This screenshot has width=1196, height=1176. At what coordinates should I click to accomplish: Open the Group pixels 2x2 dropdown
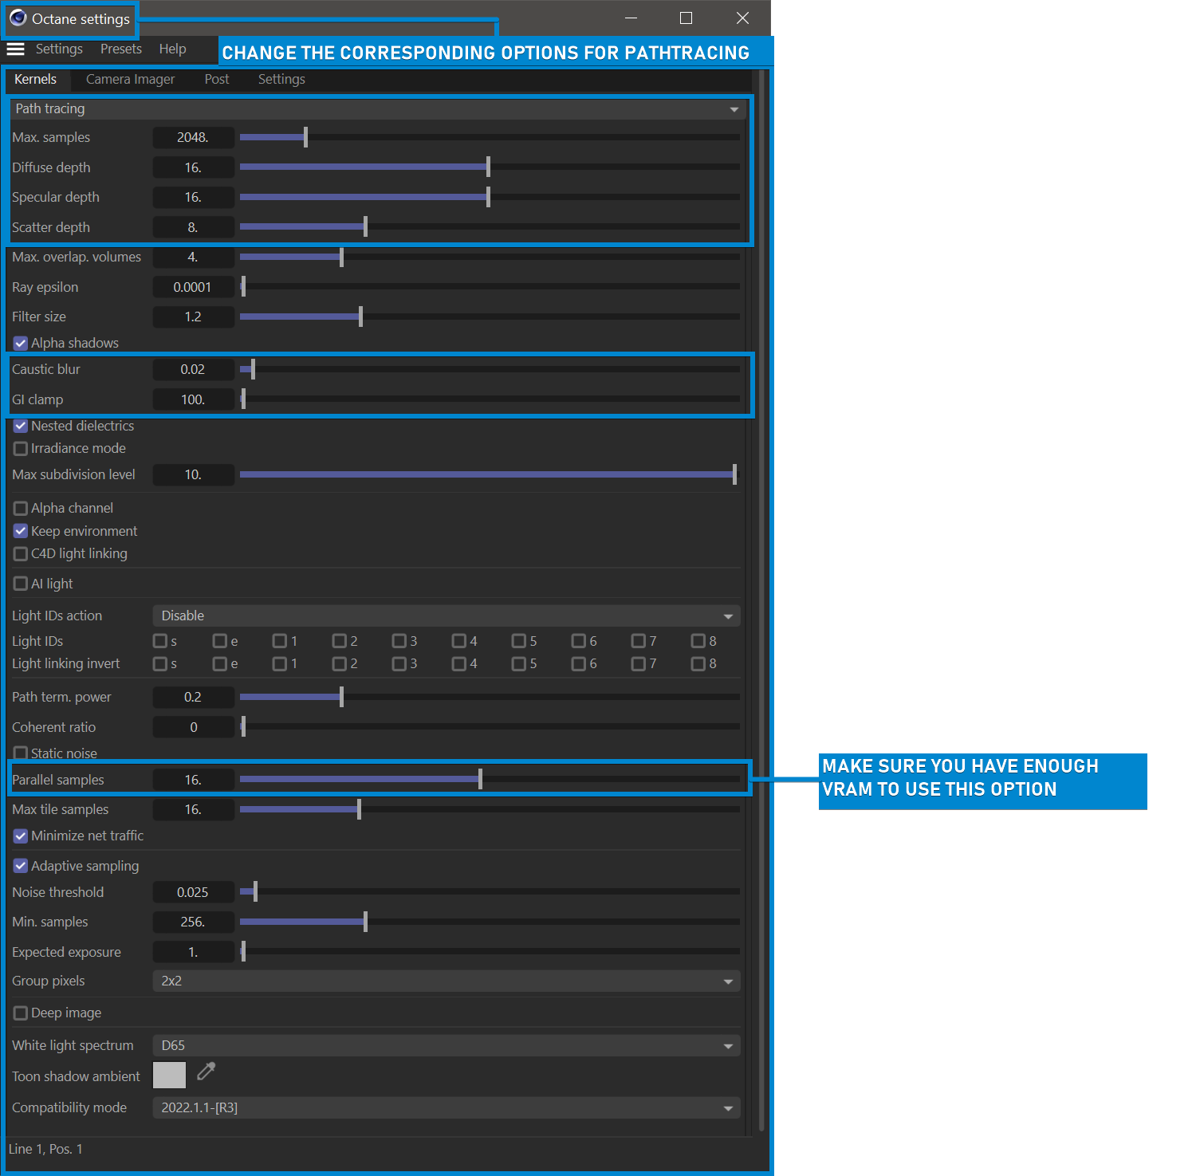tap(446, 981)
